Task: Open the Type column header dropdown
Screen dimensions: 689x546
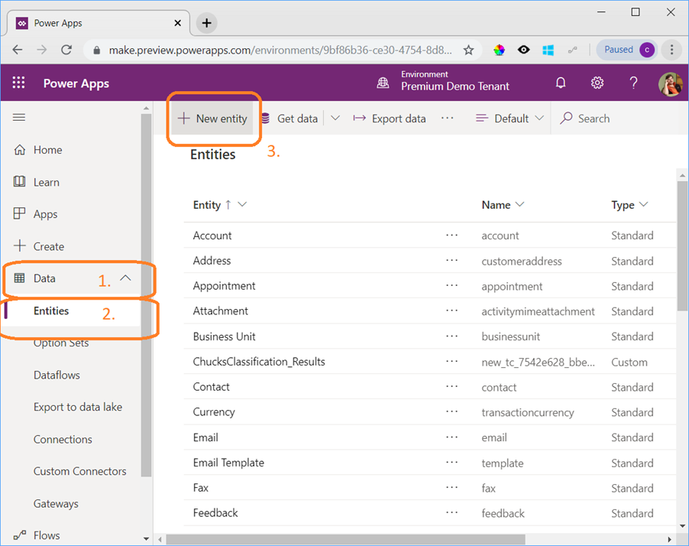Action: click(x=643, y=205)
